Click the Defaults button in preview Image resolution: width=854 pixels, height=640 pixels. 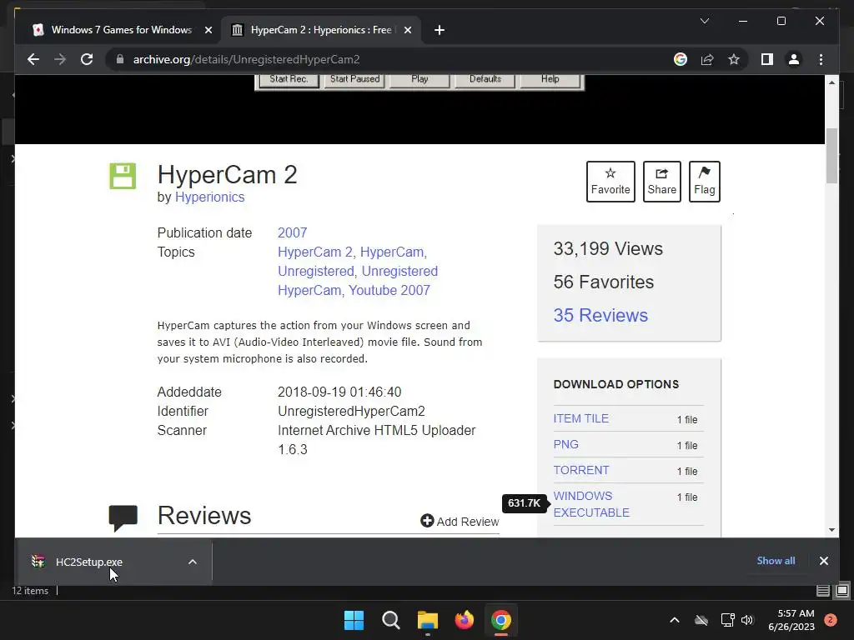[x=485, y=79]
